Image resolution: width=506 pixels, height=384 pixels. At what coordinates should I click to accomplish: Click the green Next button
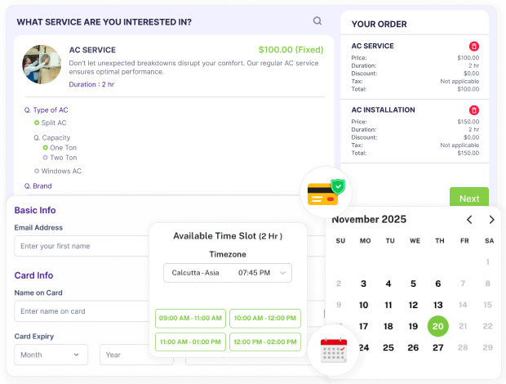coord(469,197)
